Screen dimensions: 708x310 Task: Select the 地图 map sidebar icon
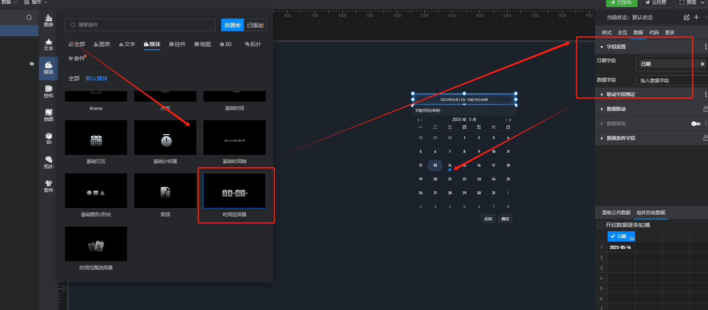(48, 115)
